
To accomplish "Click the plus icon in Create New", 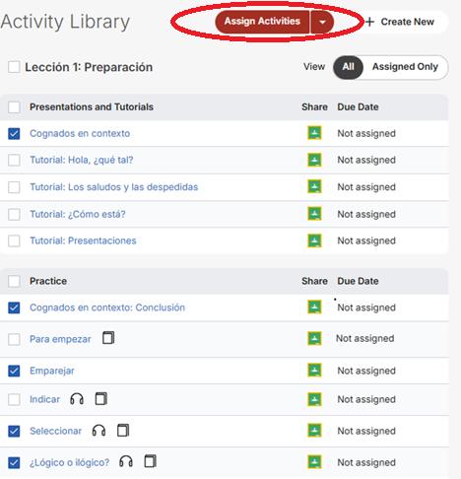I will click(369, 22).
